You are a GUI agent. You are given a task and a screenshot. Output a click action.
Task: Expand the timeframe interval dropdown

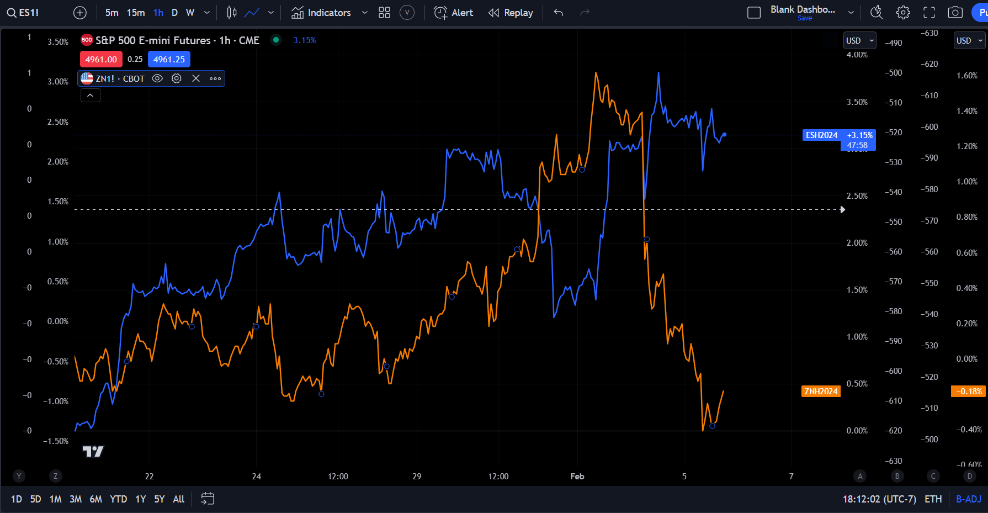pos(207,13)
